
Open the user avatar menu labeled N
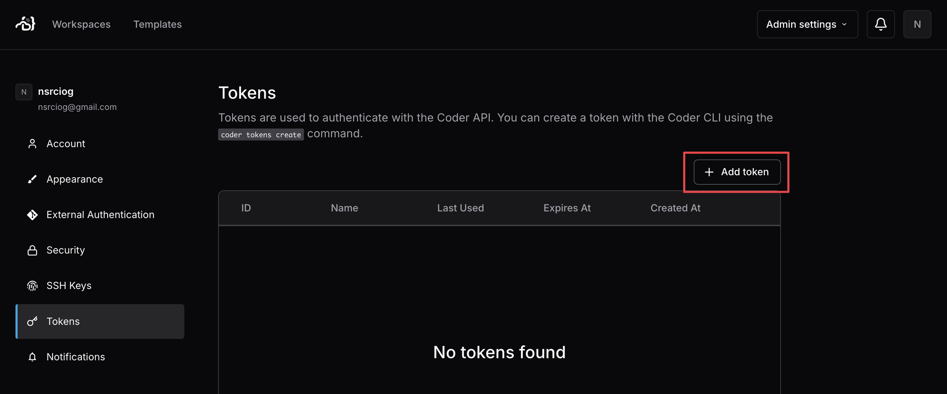click(x=917, y=24)
